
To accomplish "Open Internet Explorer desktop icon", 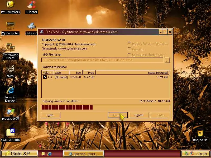I will [x=10, y=94].
